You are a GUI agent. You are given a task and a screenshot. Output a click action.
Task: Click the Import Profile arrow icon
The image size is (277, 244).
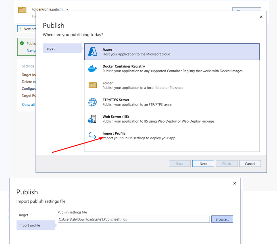(93, 136)
